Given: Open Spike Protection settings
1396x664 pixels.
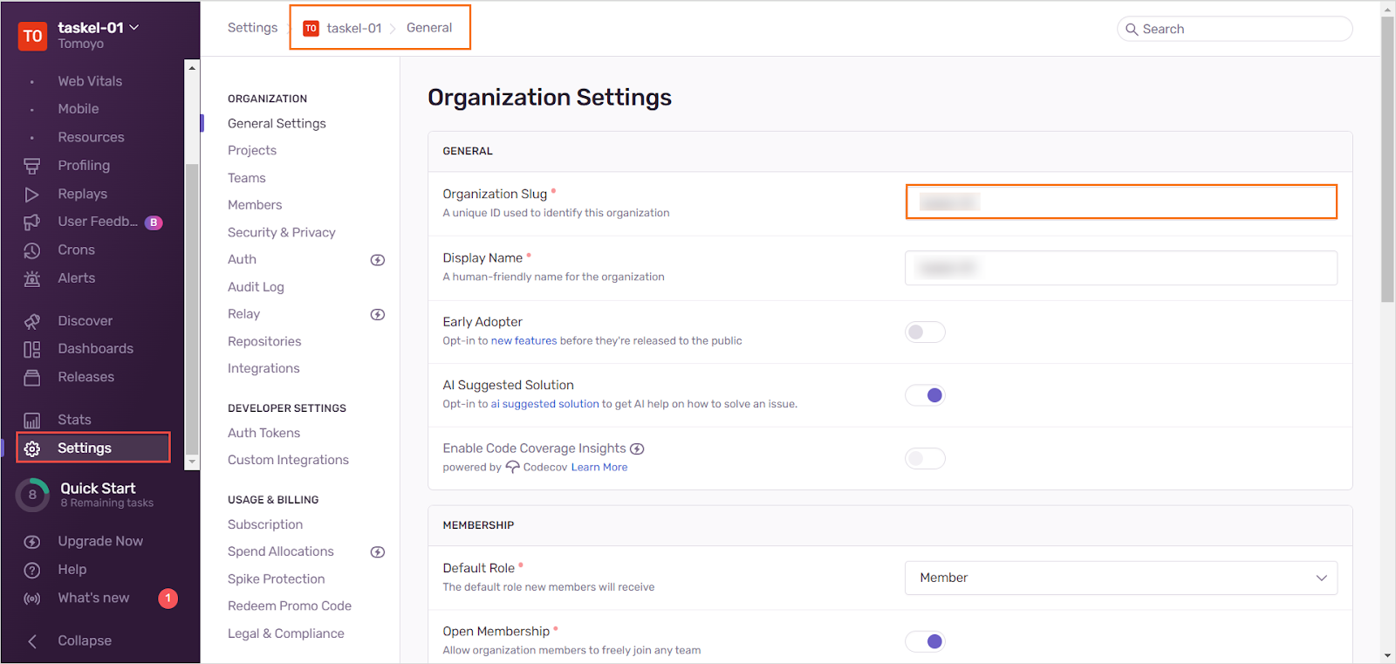Looking at the screenshot, I should click(276, 579).
